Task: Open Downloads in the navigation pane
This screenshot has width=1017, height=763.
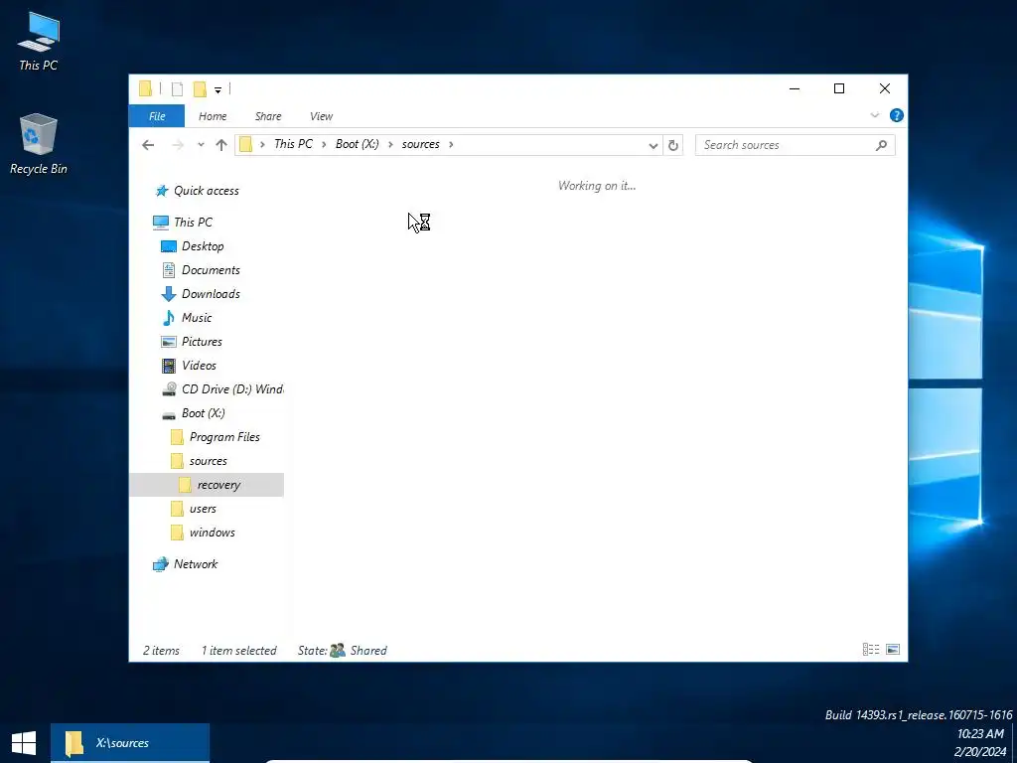Action: tap(211, 294)
